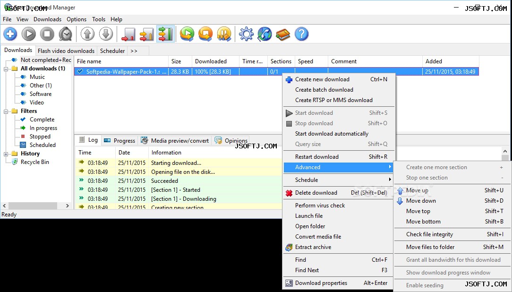Click the log panel scroll up arrow
The width and height of the screenshot is (512, 292).
pyautogui.click(x=505, y=152)
